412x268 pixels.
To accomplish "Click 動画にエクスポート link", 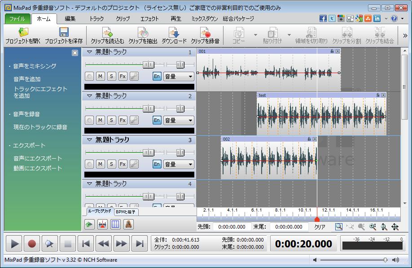I will point(38,168).
